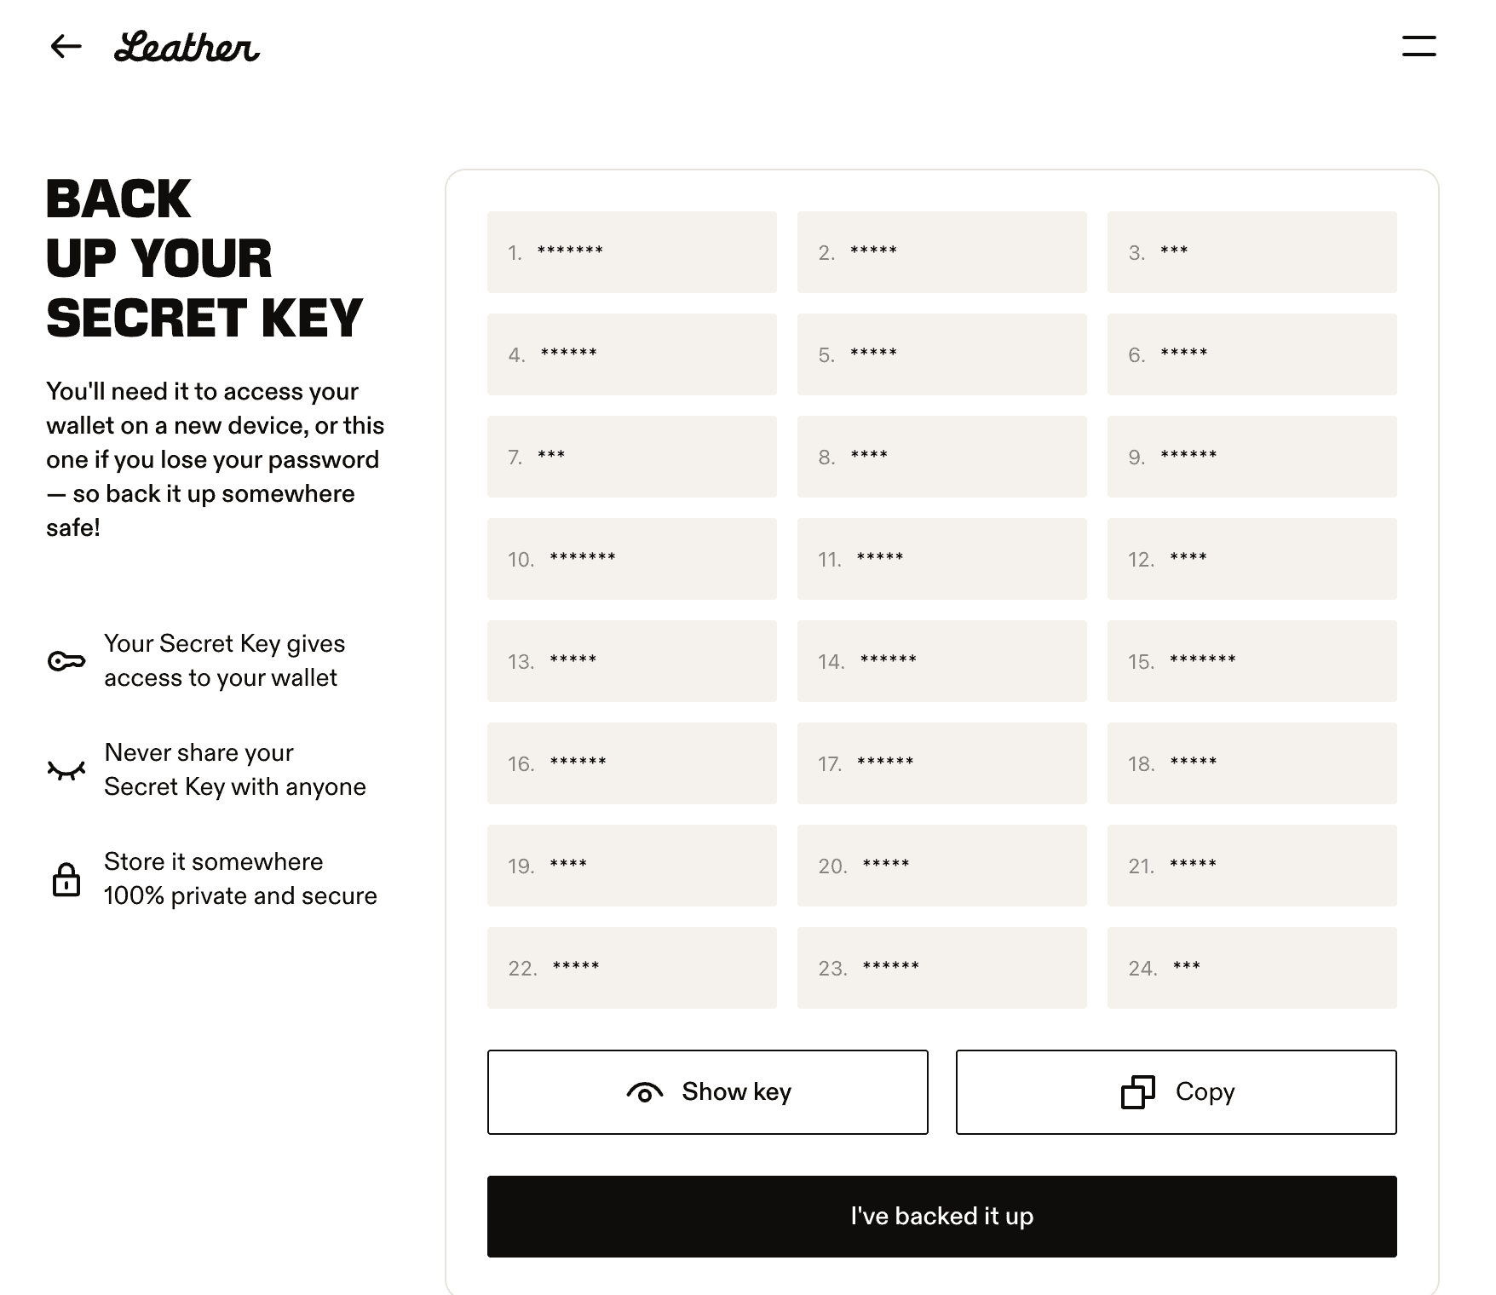
Task: Click the eye icon in Show key
Action: [645, 1092]
